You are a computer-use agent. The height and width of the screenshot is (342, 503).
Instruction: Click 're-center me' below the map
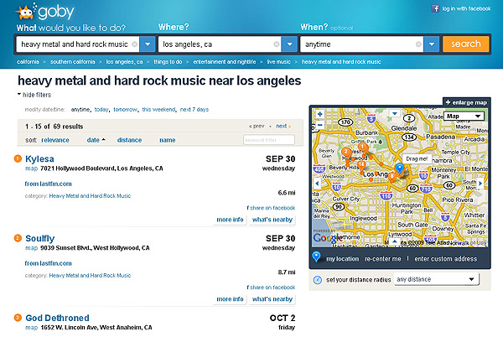click(x=383, y=259)
